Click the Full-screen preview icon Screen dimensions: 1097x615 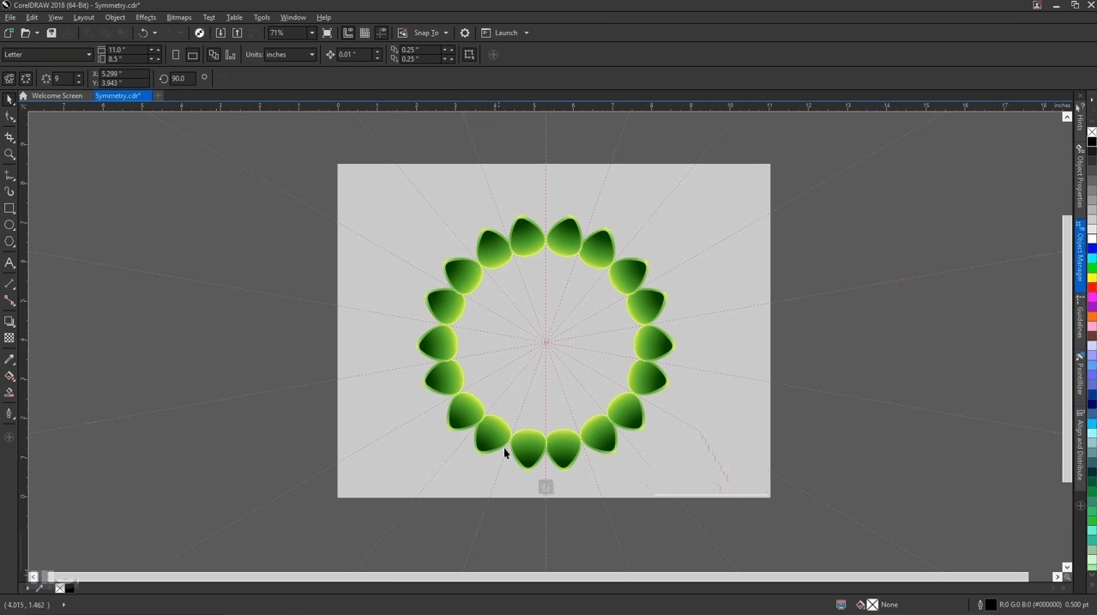pyautogui.click(x=328, y=33)
